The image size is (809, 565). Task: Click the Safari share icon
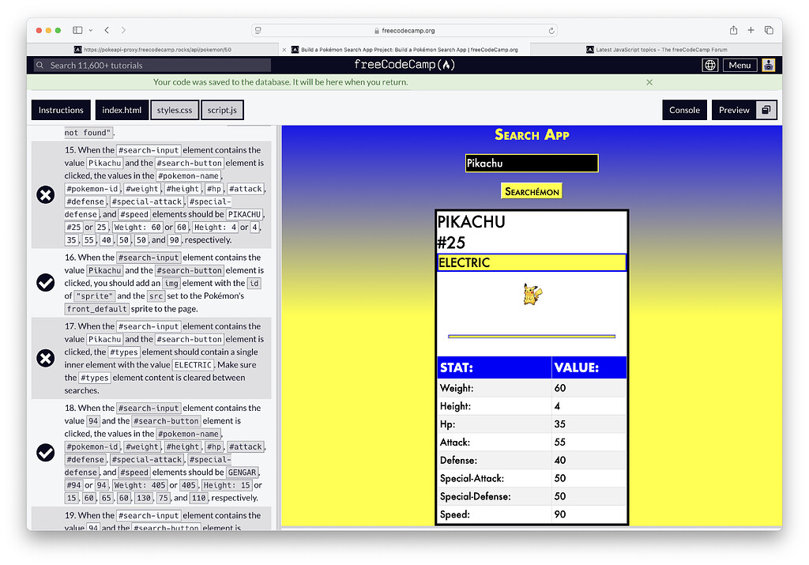(x=733, y=29)
